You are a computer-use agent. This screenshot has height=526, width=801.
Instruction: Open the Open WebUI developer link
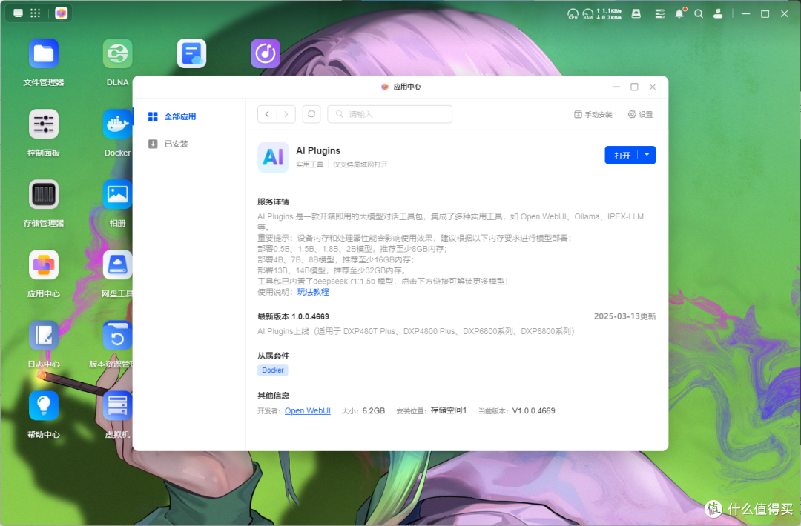coord(308,410)
